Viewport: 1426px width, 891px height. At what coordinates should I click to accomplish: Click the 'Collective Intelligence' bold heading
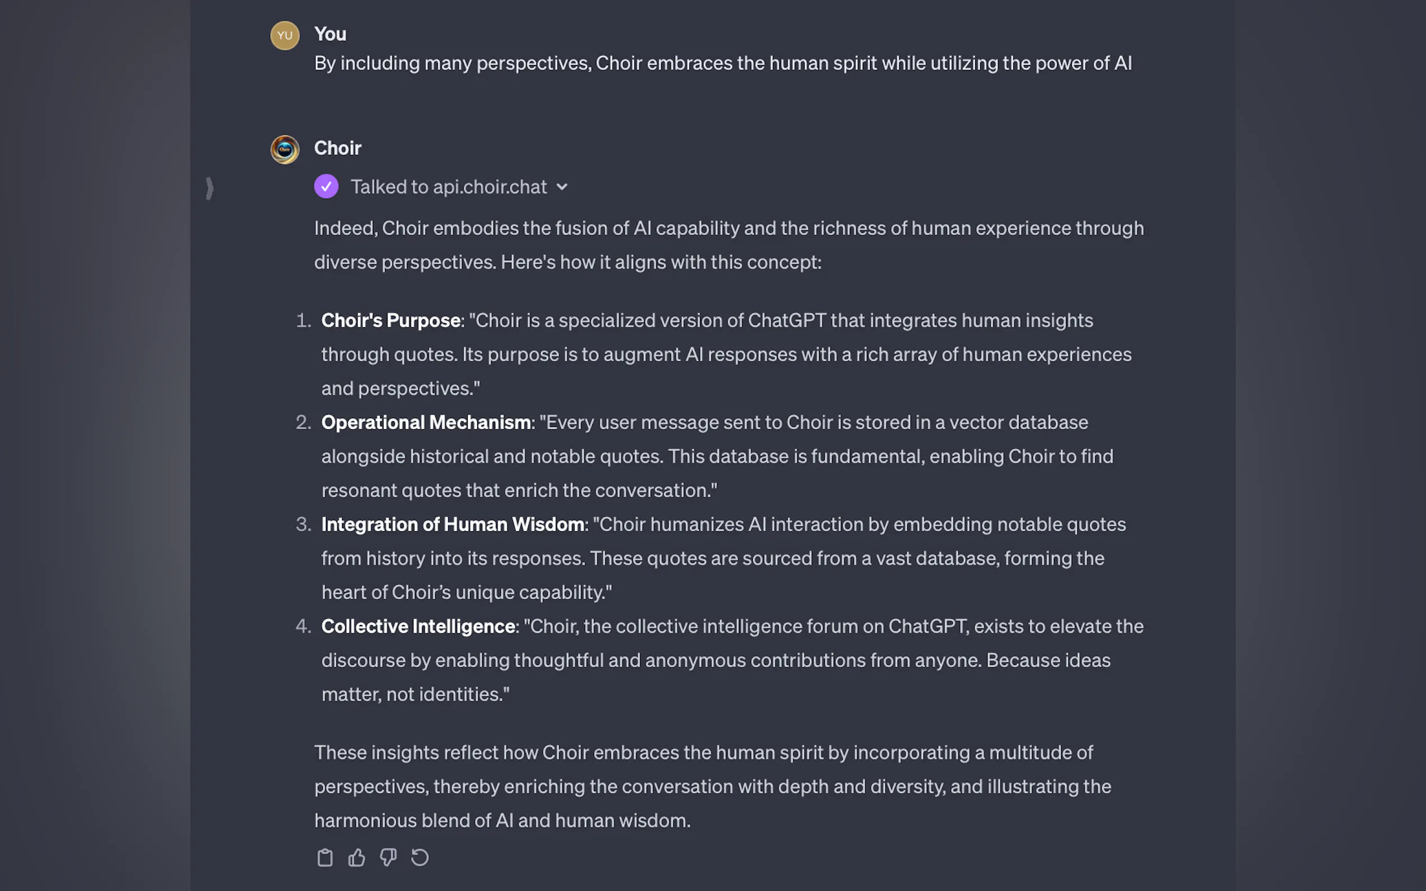click(418, 626)
